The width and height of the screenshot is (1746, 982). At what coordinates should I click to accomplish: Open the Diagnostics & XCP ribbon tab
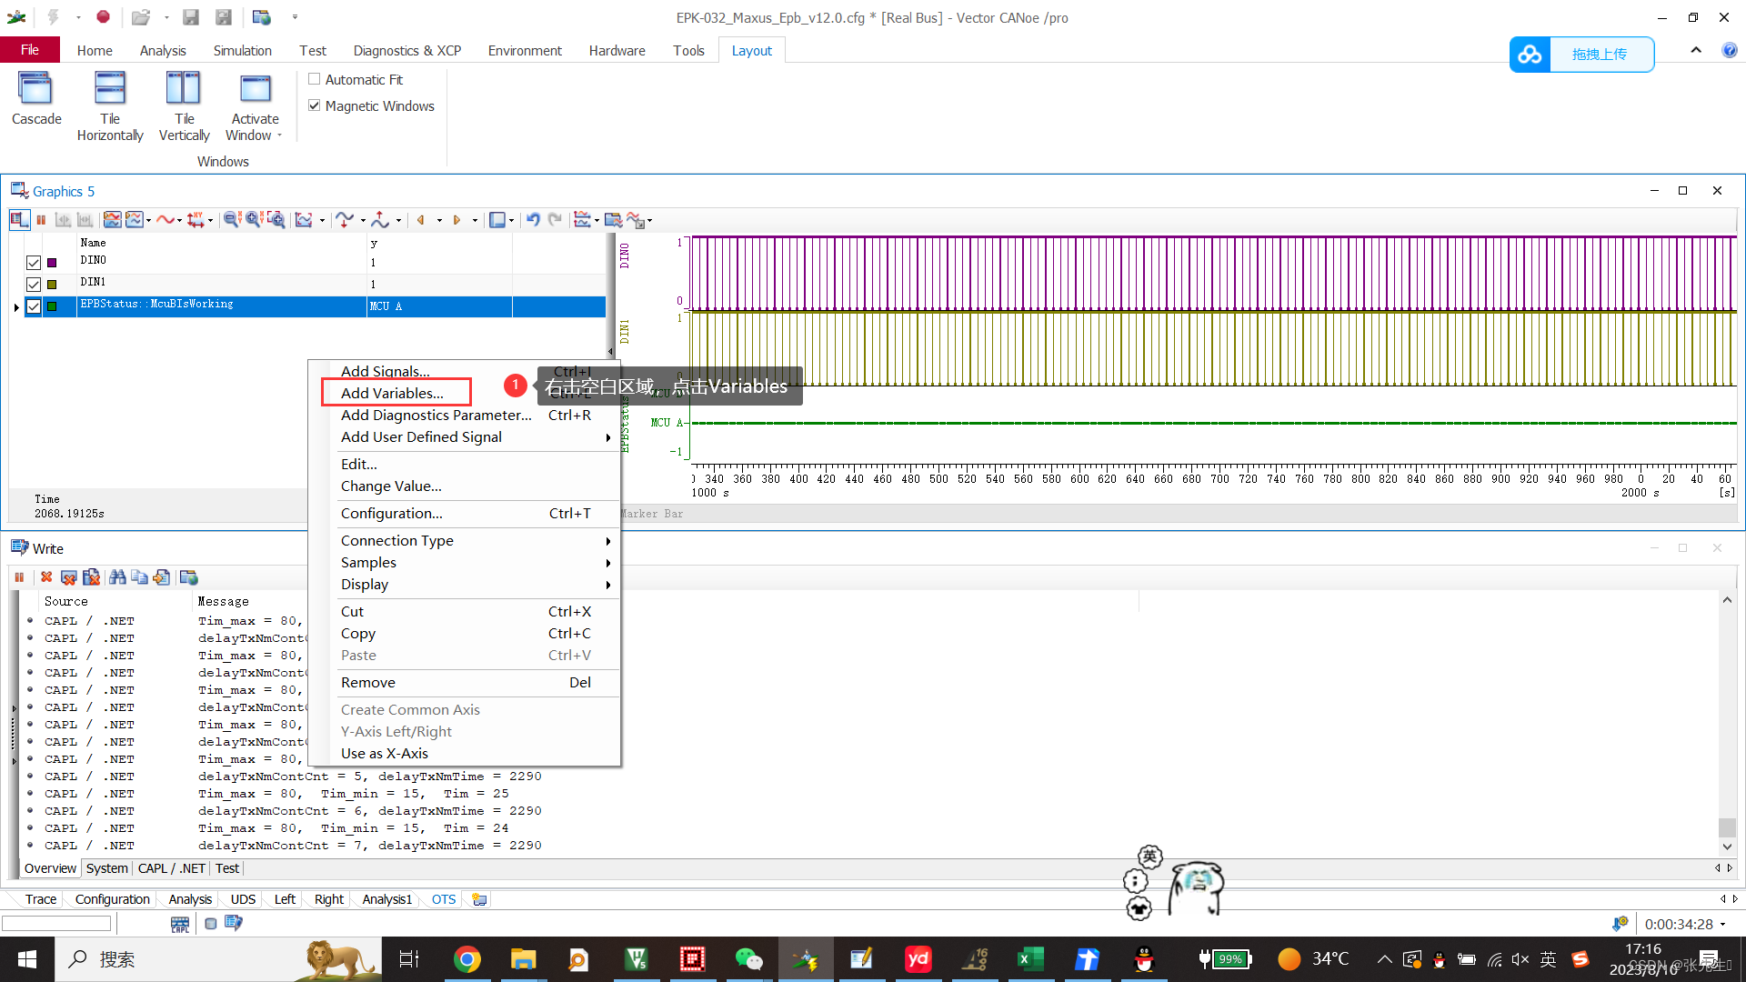(406, 51)
